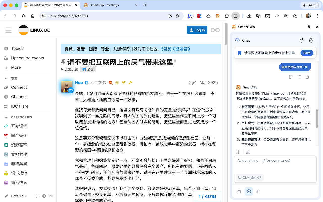This screenshot has width=323, height=202.
Task: Open SmartClip settings gear
Action: point(311,40)
